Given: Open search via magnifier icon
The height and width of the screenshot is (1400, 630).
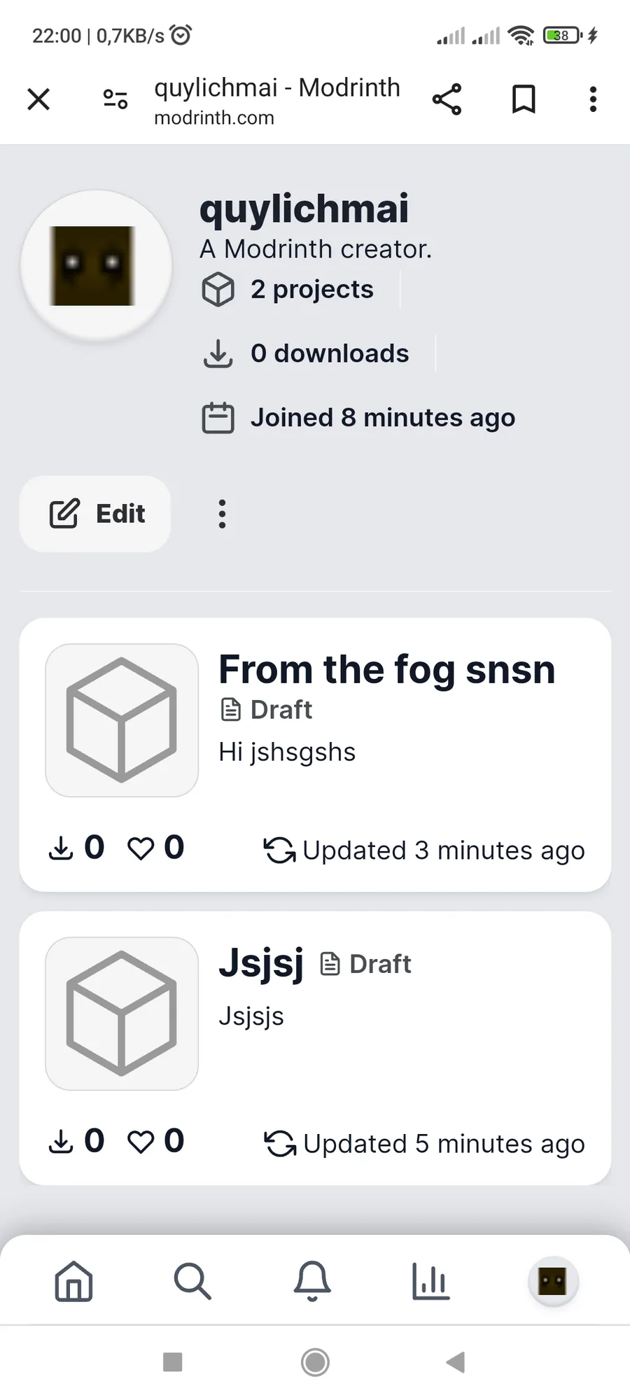Looking at the screenshot, I should tap(192, 1281).
